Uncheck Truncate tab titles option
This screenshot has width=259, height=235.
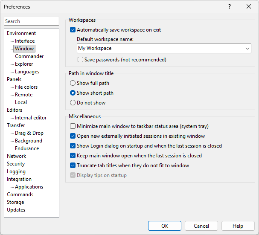point(73,165)
